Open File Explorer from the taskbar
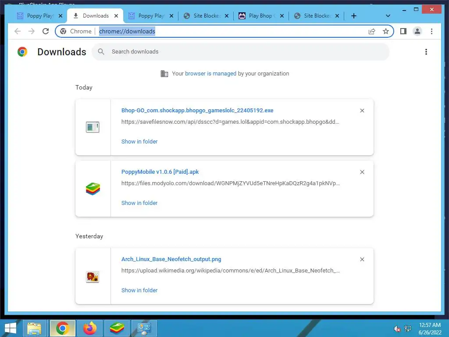Screen dimensions: 449x337 coord(34,328)
